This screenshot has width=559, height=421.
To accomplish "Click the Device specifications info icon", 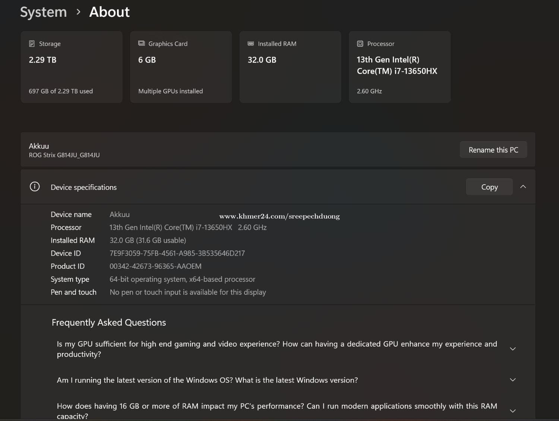I will [35, 187].
